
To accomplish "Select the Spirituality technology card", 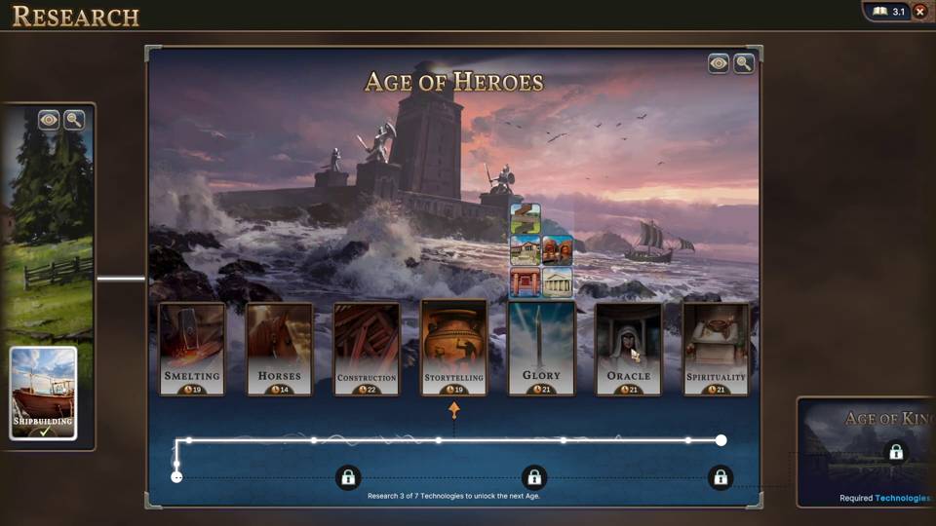I will pyautogui.click(x=716, y=349).
